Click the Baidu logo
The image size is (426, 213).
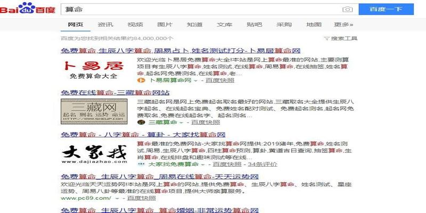pyautogui.click(x=28, y=8)
